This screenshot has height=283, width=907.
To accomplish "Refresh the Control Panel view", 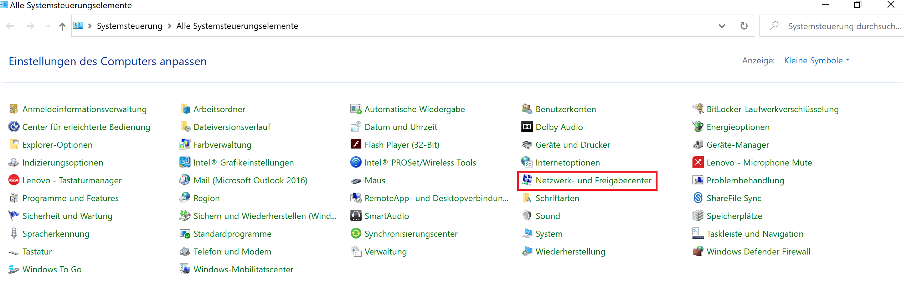I will point(744,26).
